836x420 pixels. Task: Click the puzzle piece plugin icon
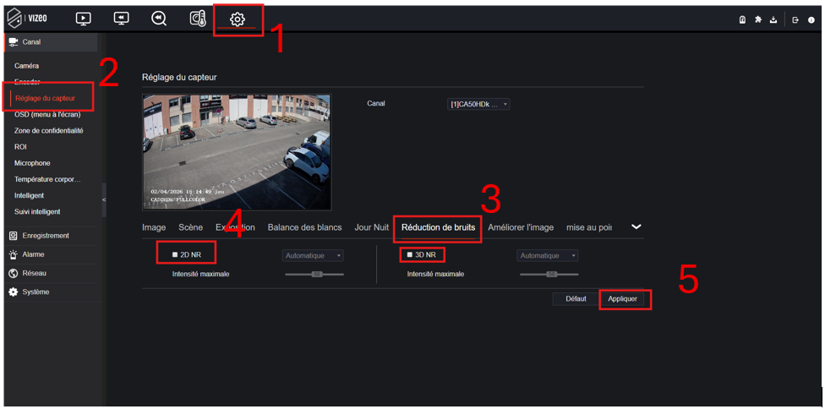(758, 20)
